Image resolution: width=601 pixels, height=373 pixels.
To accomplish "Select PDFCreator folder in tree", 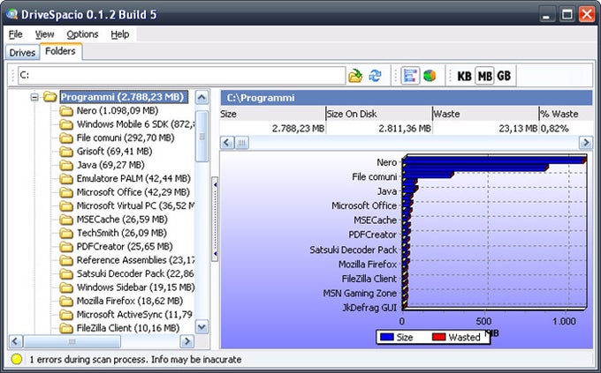I will tap(125, 247).
